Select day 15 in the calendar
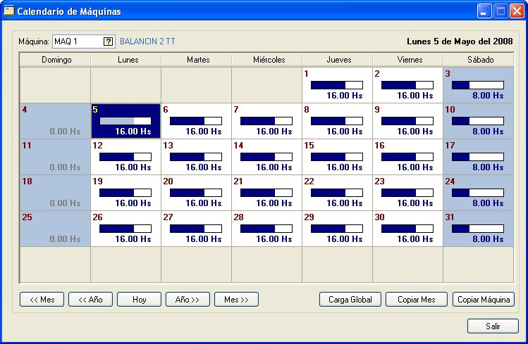 337,156
